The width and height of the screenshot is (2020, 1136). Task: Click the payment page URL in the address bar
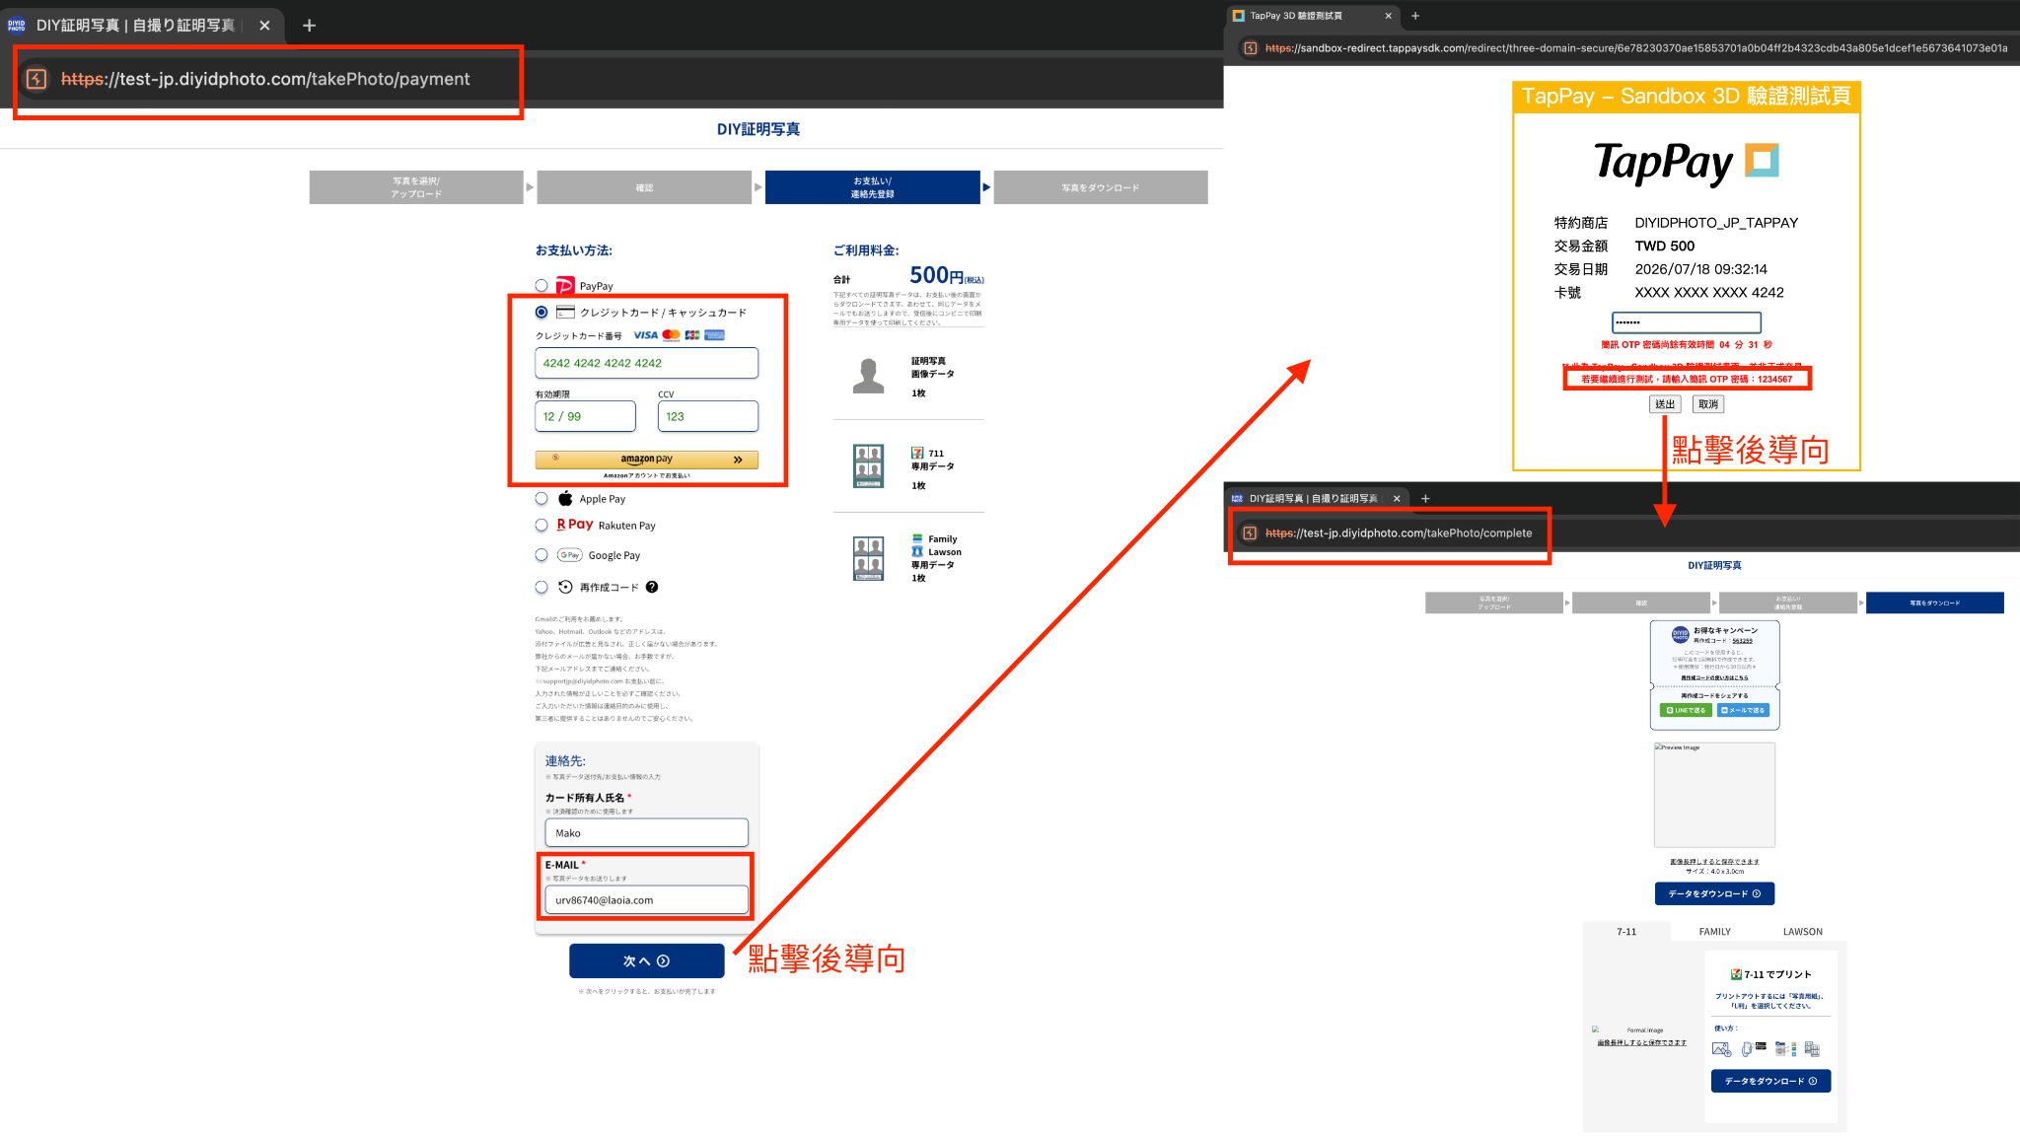tap(265, 79)
